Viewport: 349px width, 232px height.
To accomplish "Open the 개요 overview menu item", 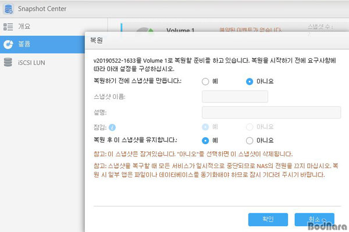I will (42, 27).
